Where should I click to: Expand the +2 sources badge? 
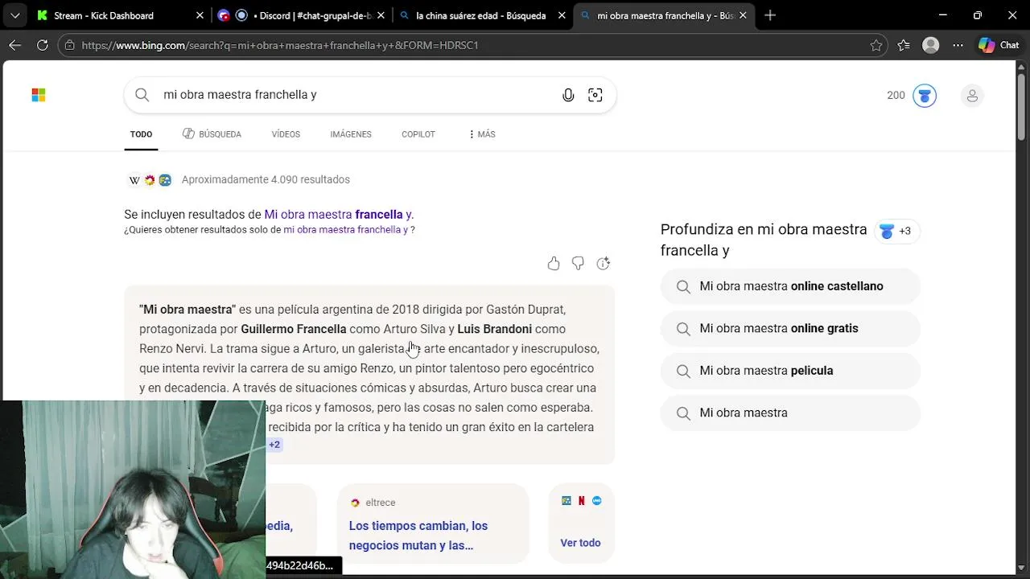(274, 445)
